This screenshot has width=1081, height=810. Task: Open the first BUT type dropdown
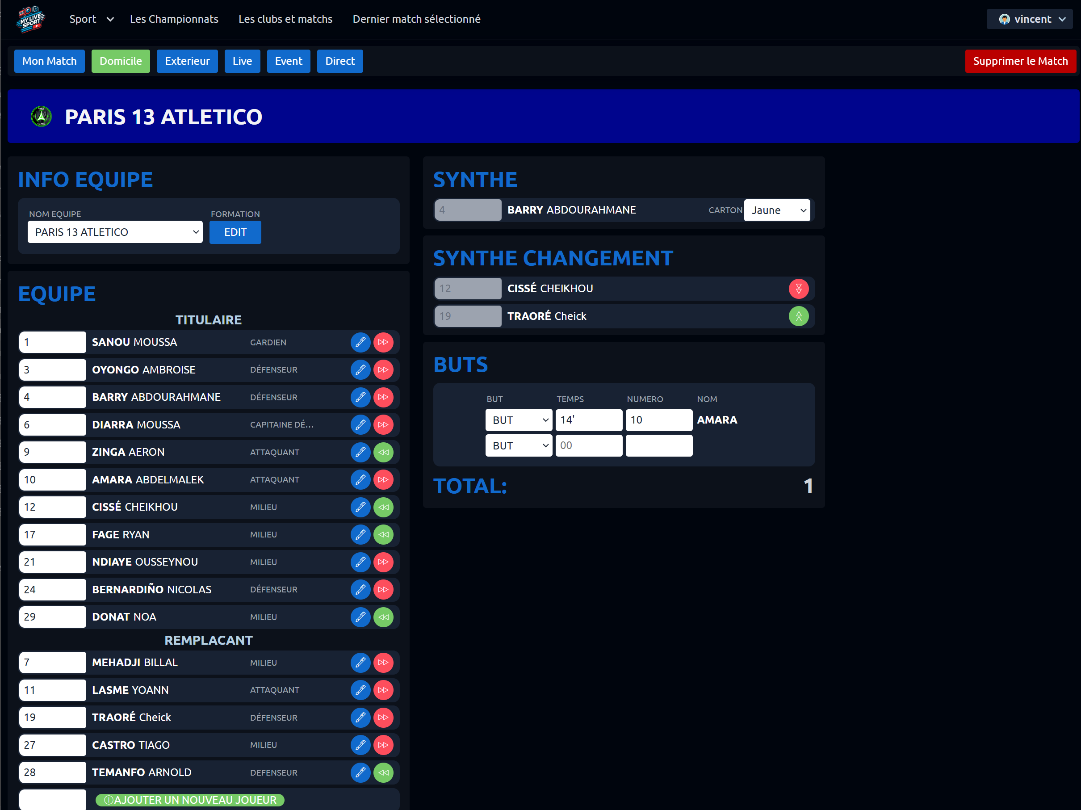[x=519, y=420]
